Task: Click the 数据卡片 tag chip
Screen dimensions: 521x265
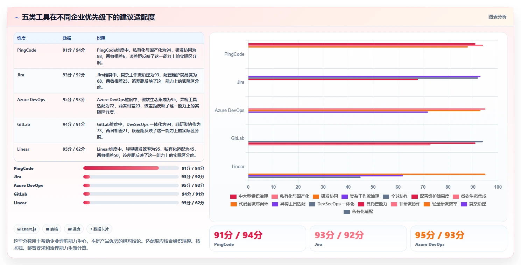Action: point(99,229)
